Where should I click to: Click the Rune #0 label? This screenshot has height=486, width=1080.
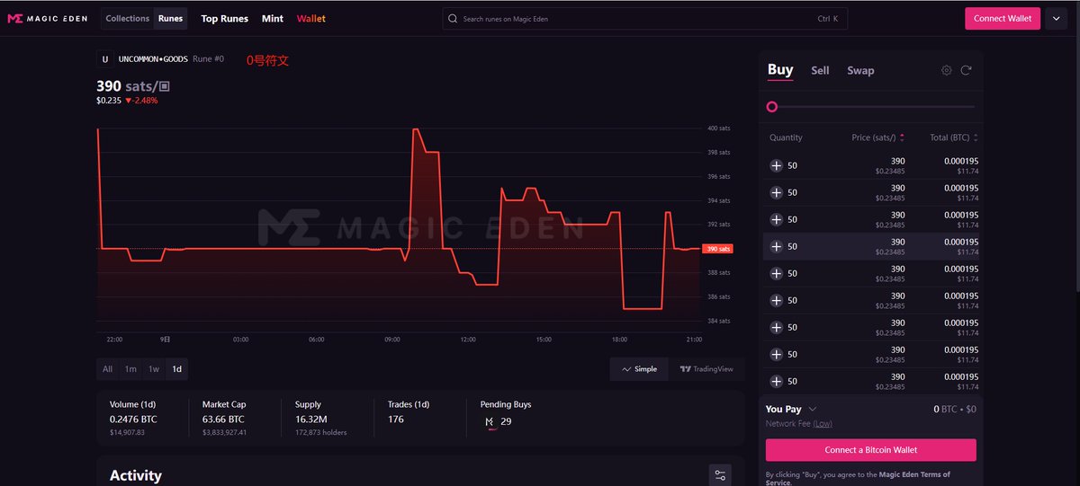(x=208, y=59)
